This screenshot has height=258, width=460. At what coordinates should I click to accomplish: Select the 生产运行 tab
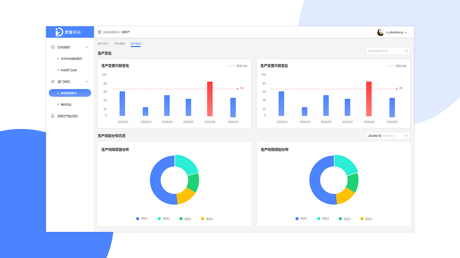point(136,44)
